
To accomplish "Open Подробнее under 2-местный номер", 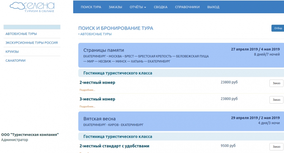I will click(87, 90).
